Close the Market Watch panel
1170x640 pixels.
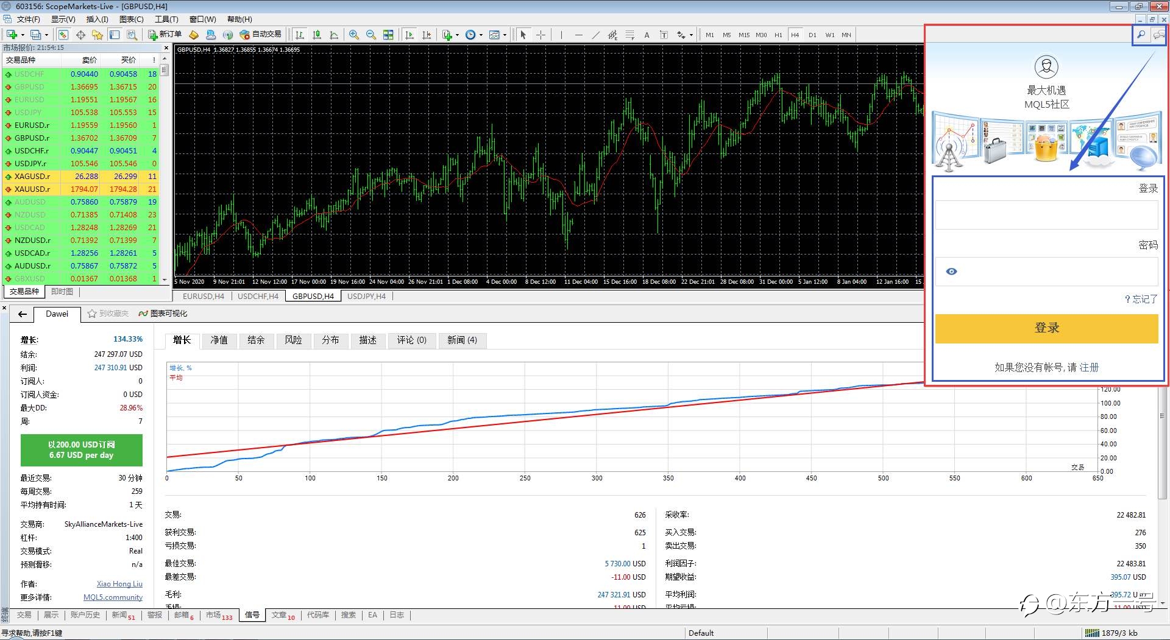coord(166,47)
